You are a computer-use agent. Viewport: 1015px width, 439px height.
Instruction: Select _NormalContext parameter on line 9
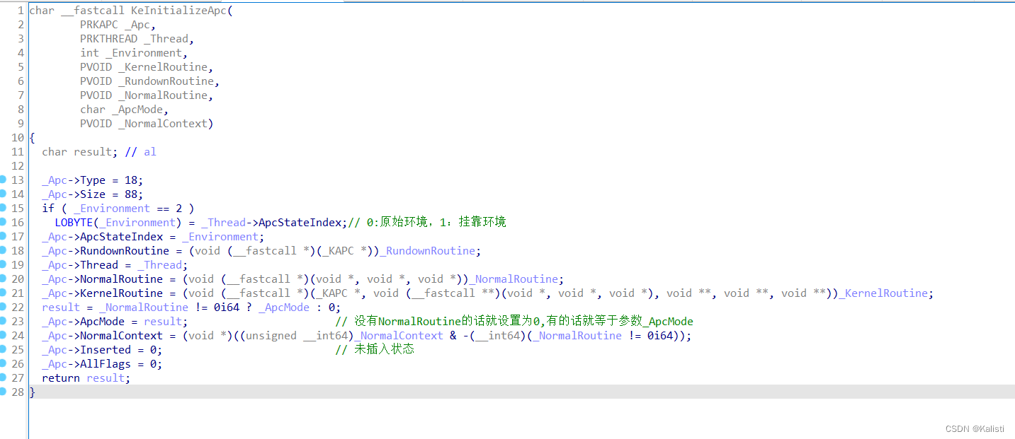(x=163, y=124)
